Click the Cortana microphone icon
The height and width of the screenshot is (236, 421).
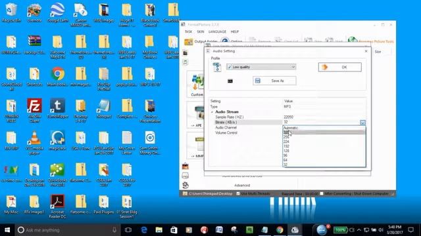click(114, 230)
